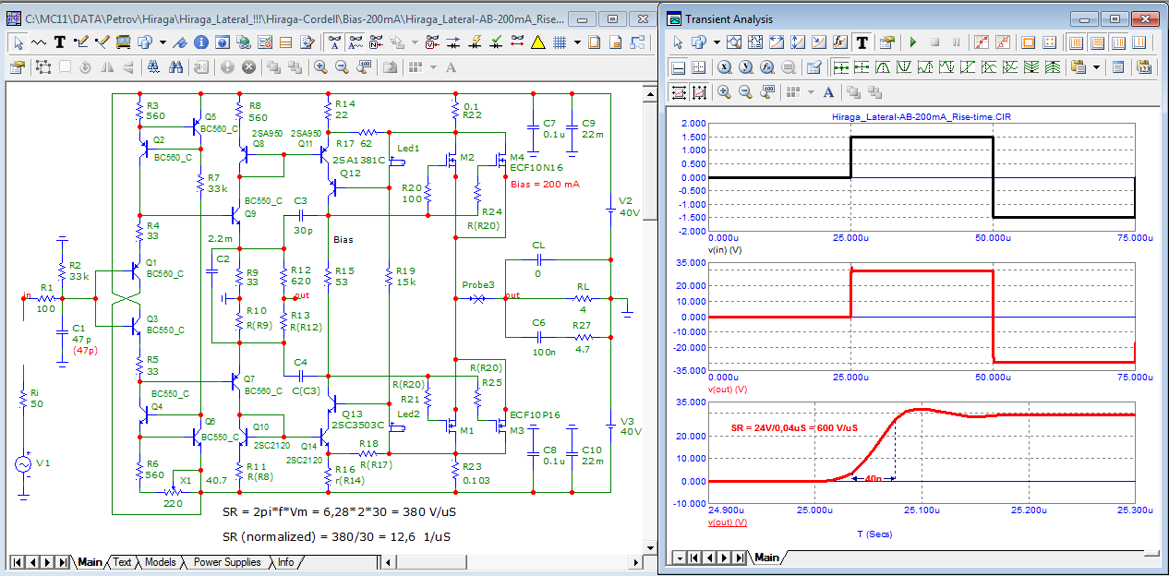Click the yellow triangle icon in schematic toolbar
The width and height of the screenshot is (1169, 576).
point(538,42)
